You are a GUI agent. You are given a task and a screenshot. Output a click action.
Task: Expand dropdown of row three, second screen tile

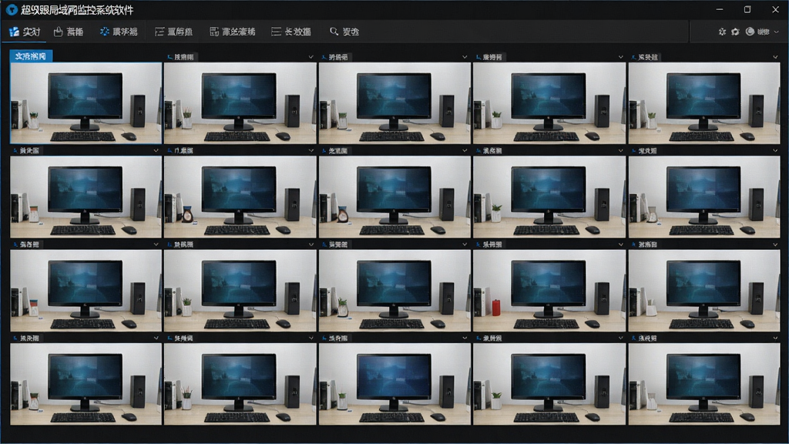[311, 244]
